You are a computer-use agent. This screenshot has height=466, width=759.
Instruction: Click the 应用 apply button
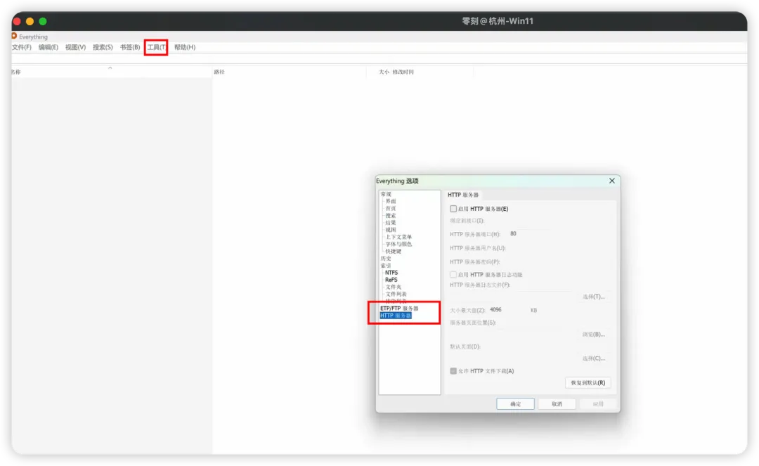(x=598, y=404)
